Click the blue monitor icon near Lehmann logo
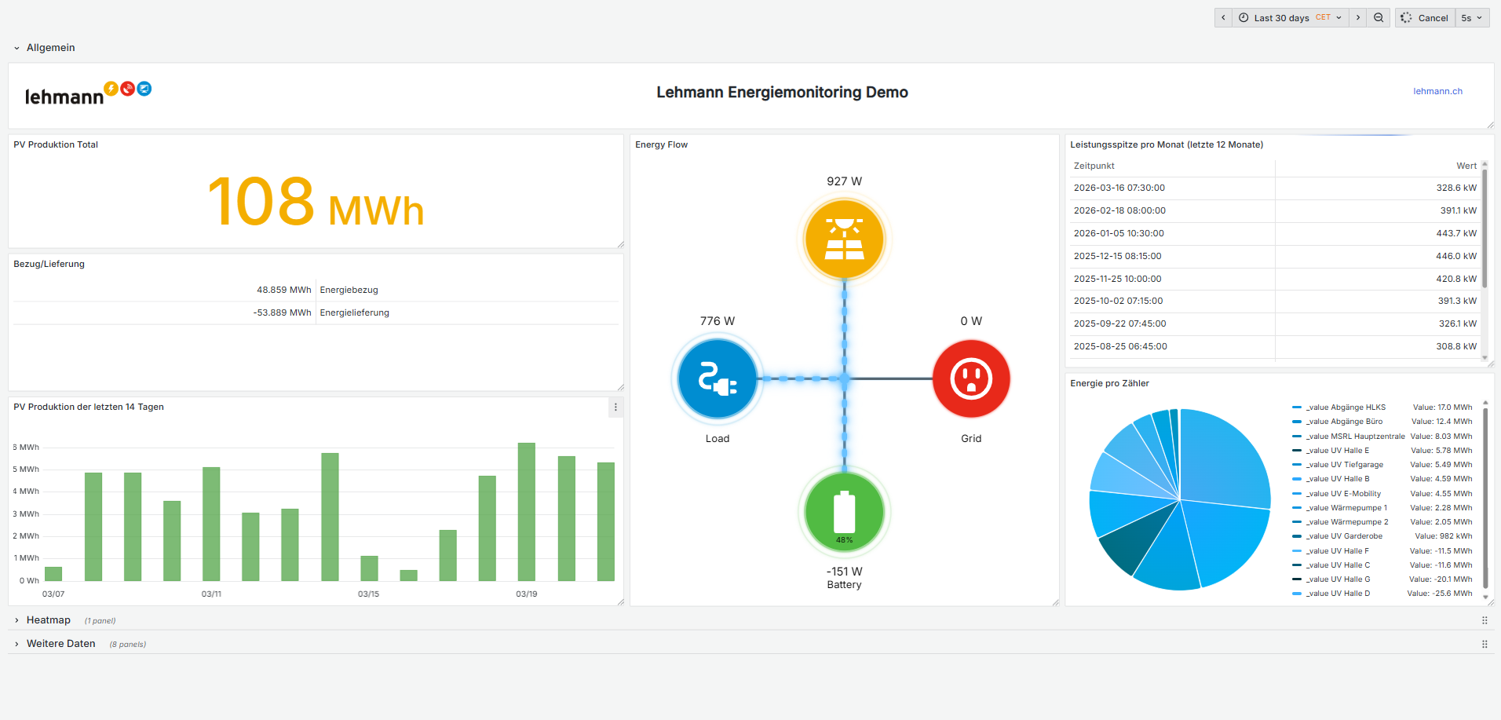The image size is (1501, 720). click(144, 89)
